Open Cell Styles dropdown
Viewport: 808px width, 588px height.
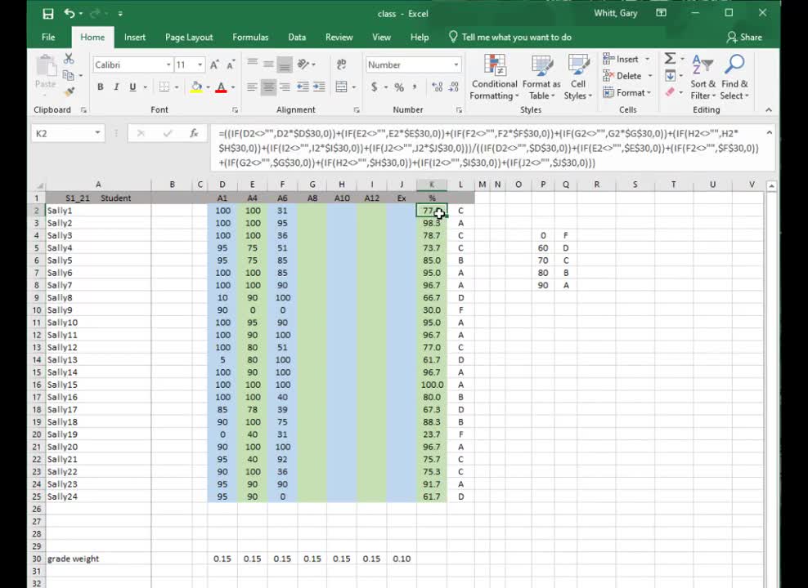coord(577,78)
